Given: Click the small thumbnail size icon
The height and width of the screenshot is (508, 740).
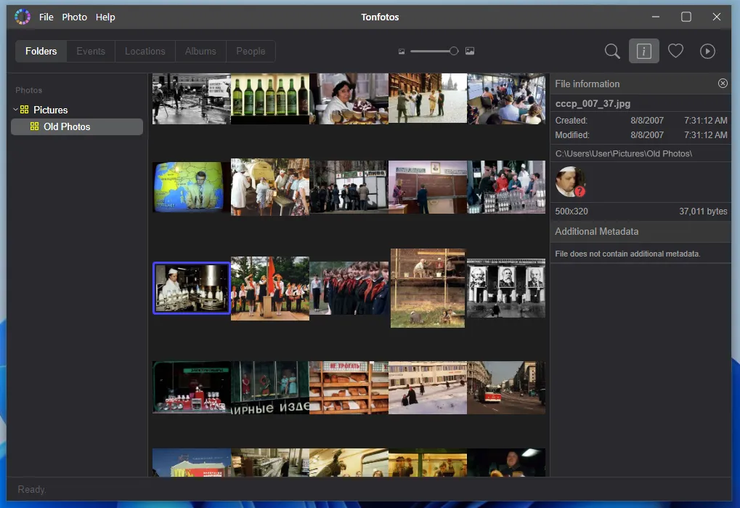Looking at the screenshot, I should coord(402,52).
